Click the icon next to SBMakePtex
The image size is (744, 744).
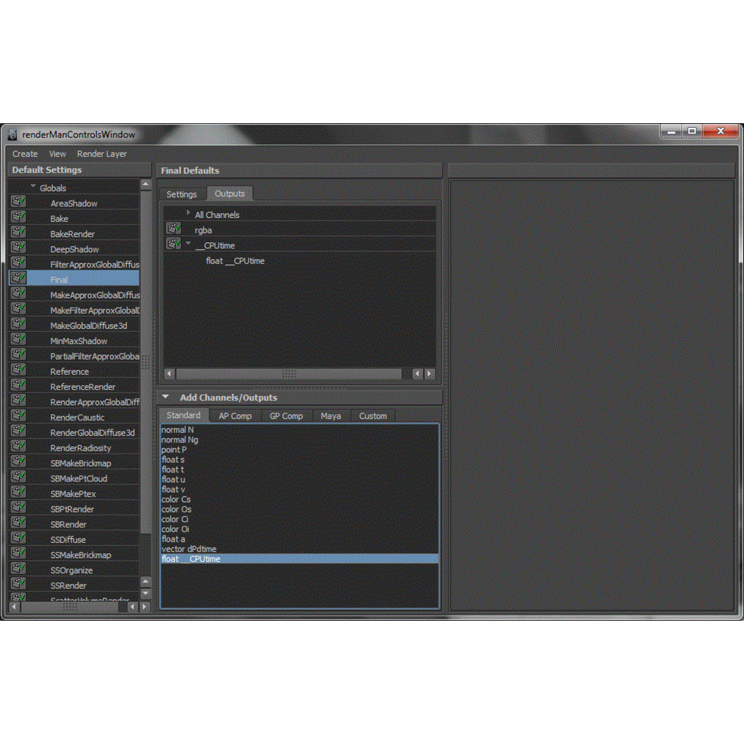click(18, 492)
